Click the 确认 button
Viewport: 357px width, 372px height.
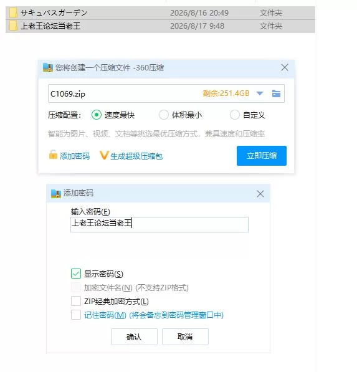click(134, 336)
